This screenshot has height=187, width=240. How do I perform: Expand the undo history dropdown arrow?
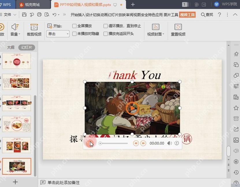pos(59,15)
